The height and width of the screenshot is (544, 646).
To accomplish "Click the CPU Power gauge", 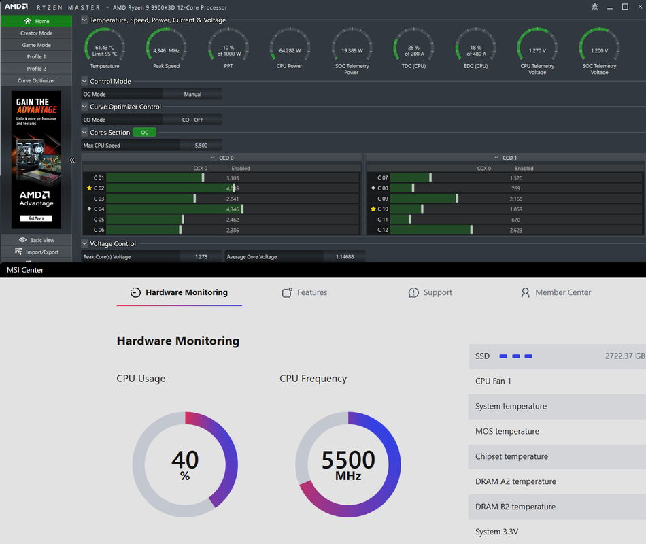I will pos(290,45).
